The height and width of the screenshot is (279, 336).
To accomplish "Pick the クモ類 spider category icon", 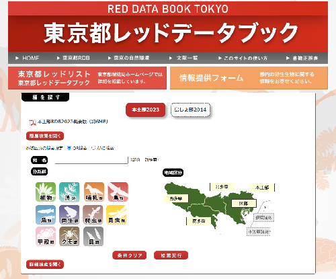I will (x=69, y=237).
